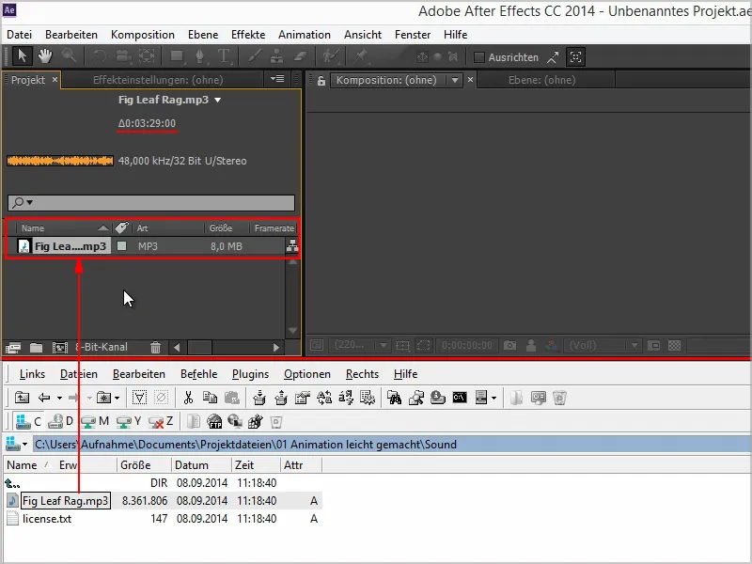Select the Clone Stamp tool

coord(276,56)
